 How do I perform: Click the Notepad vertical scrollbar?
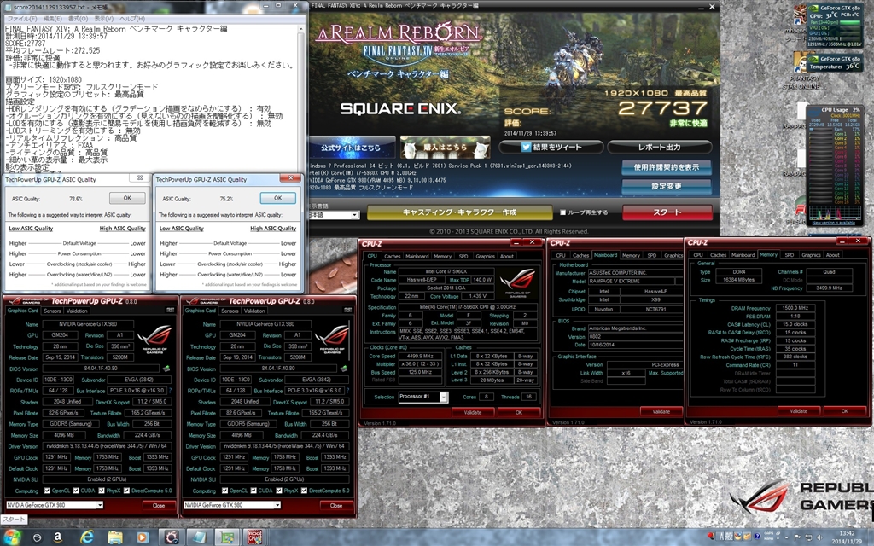301,97
